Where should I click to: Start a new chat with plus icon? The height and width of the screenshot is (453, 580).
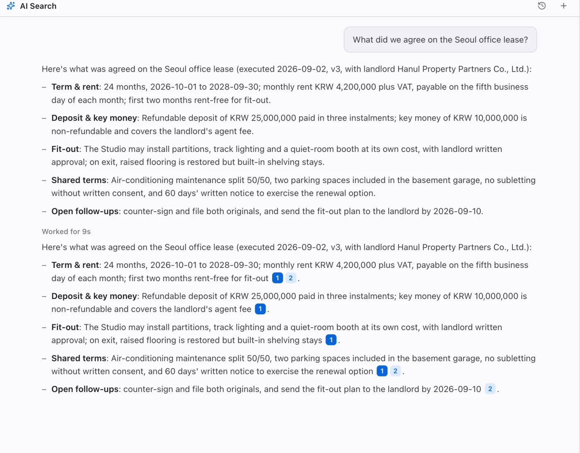563,6
